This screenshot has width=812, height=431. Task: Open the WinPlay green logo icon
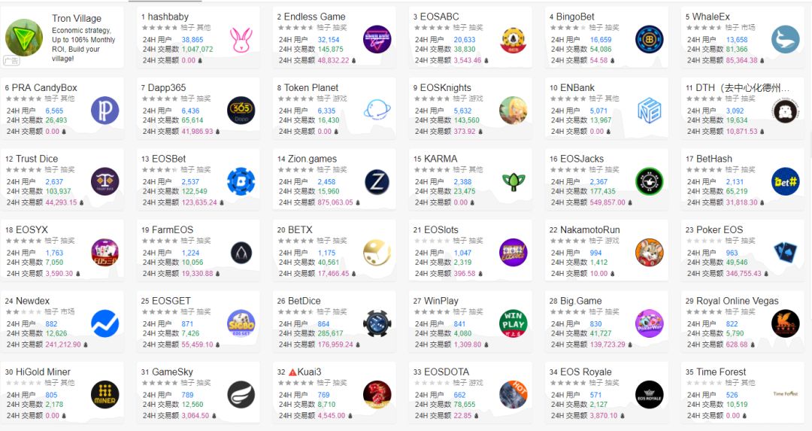pyautogui.click(x=513, y=323)
